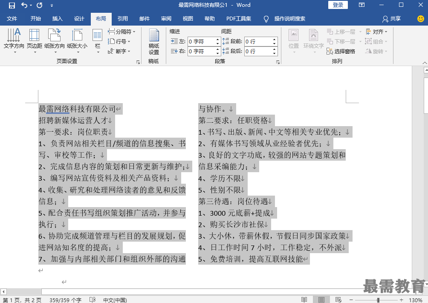Click the Redo icon in title bar
Screen dimensions: 428x303
tap(40, 5)
